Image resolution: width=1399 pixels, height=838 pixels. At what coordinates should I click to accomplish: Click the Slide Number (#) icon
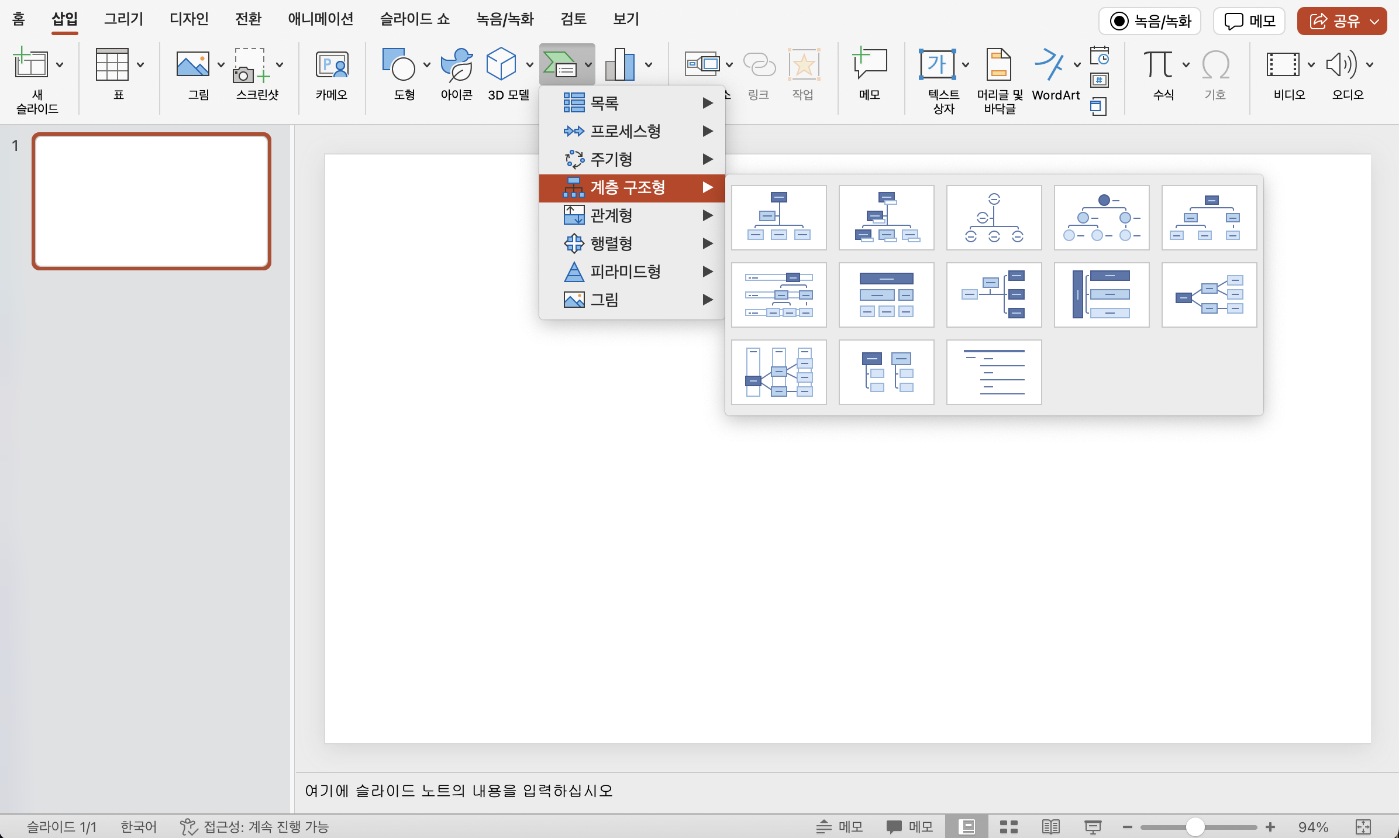1100,80
